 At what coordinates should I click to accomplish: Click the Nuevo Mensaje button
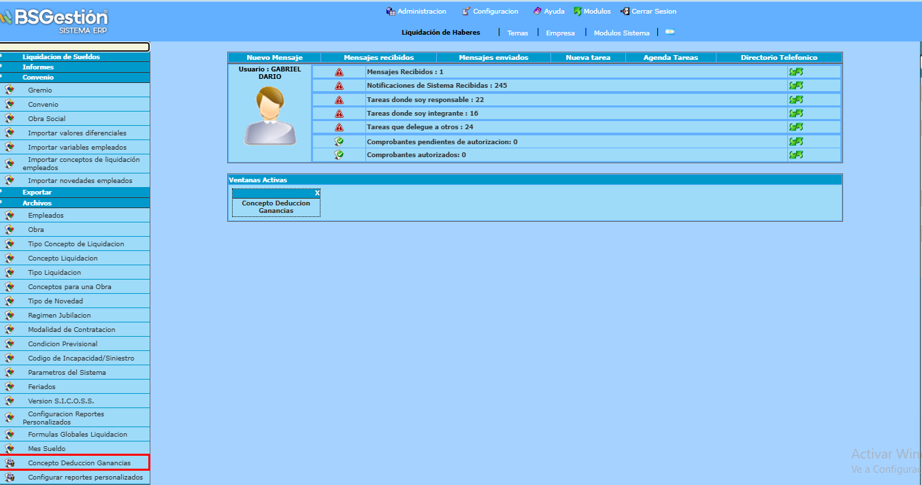[274, 58]
